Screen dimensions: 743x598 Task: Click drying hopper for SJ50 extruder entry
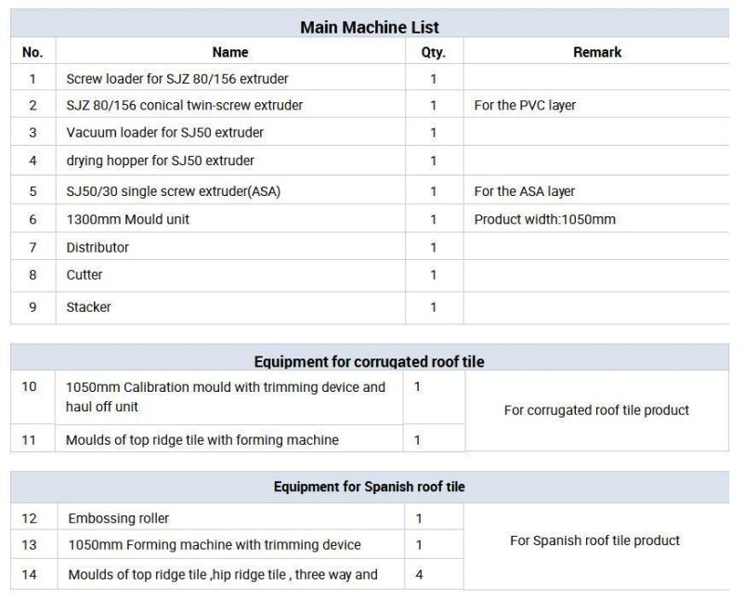point(160,161)
